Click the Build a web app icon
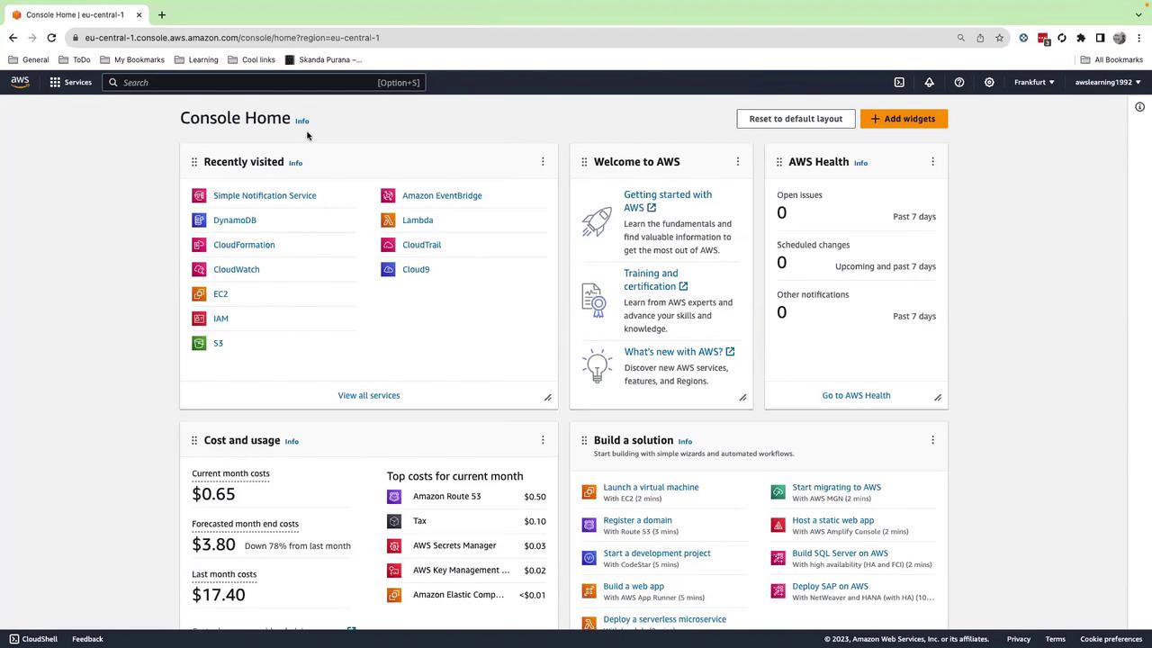This screenshot has height=648, width=1152. [x=589, y=591]
